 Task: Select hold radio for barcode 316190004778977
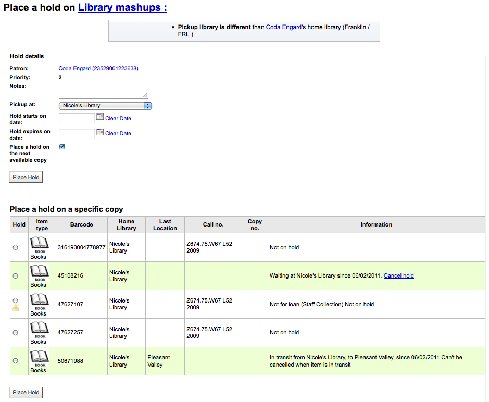pos(15,247)
